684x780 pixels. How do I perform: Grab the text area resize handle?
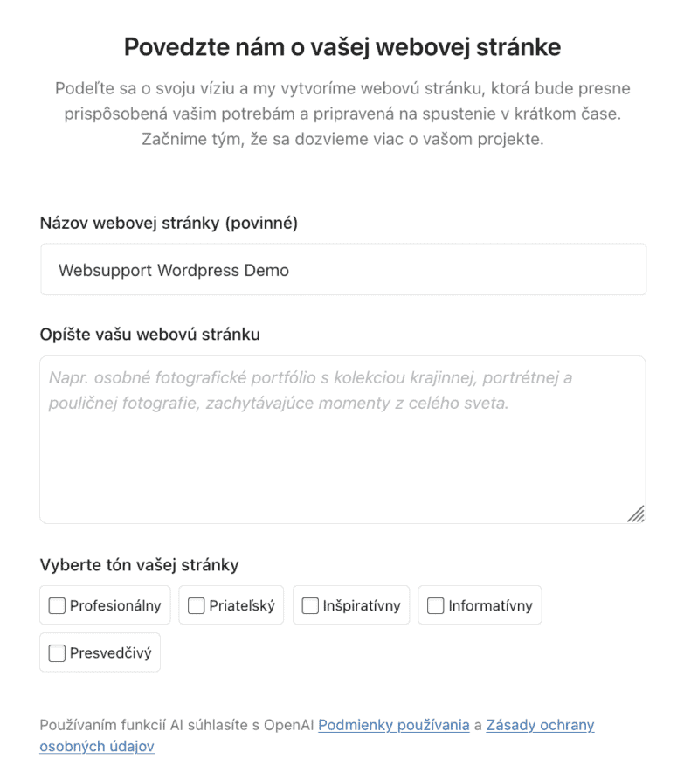pyautogui.click(x=636, y=514)
